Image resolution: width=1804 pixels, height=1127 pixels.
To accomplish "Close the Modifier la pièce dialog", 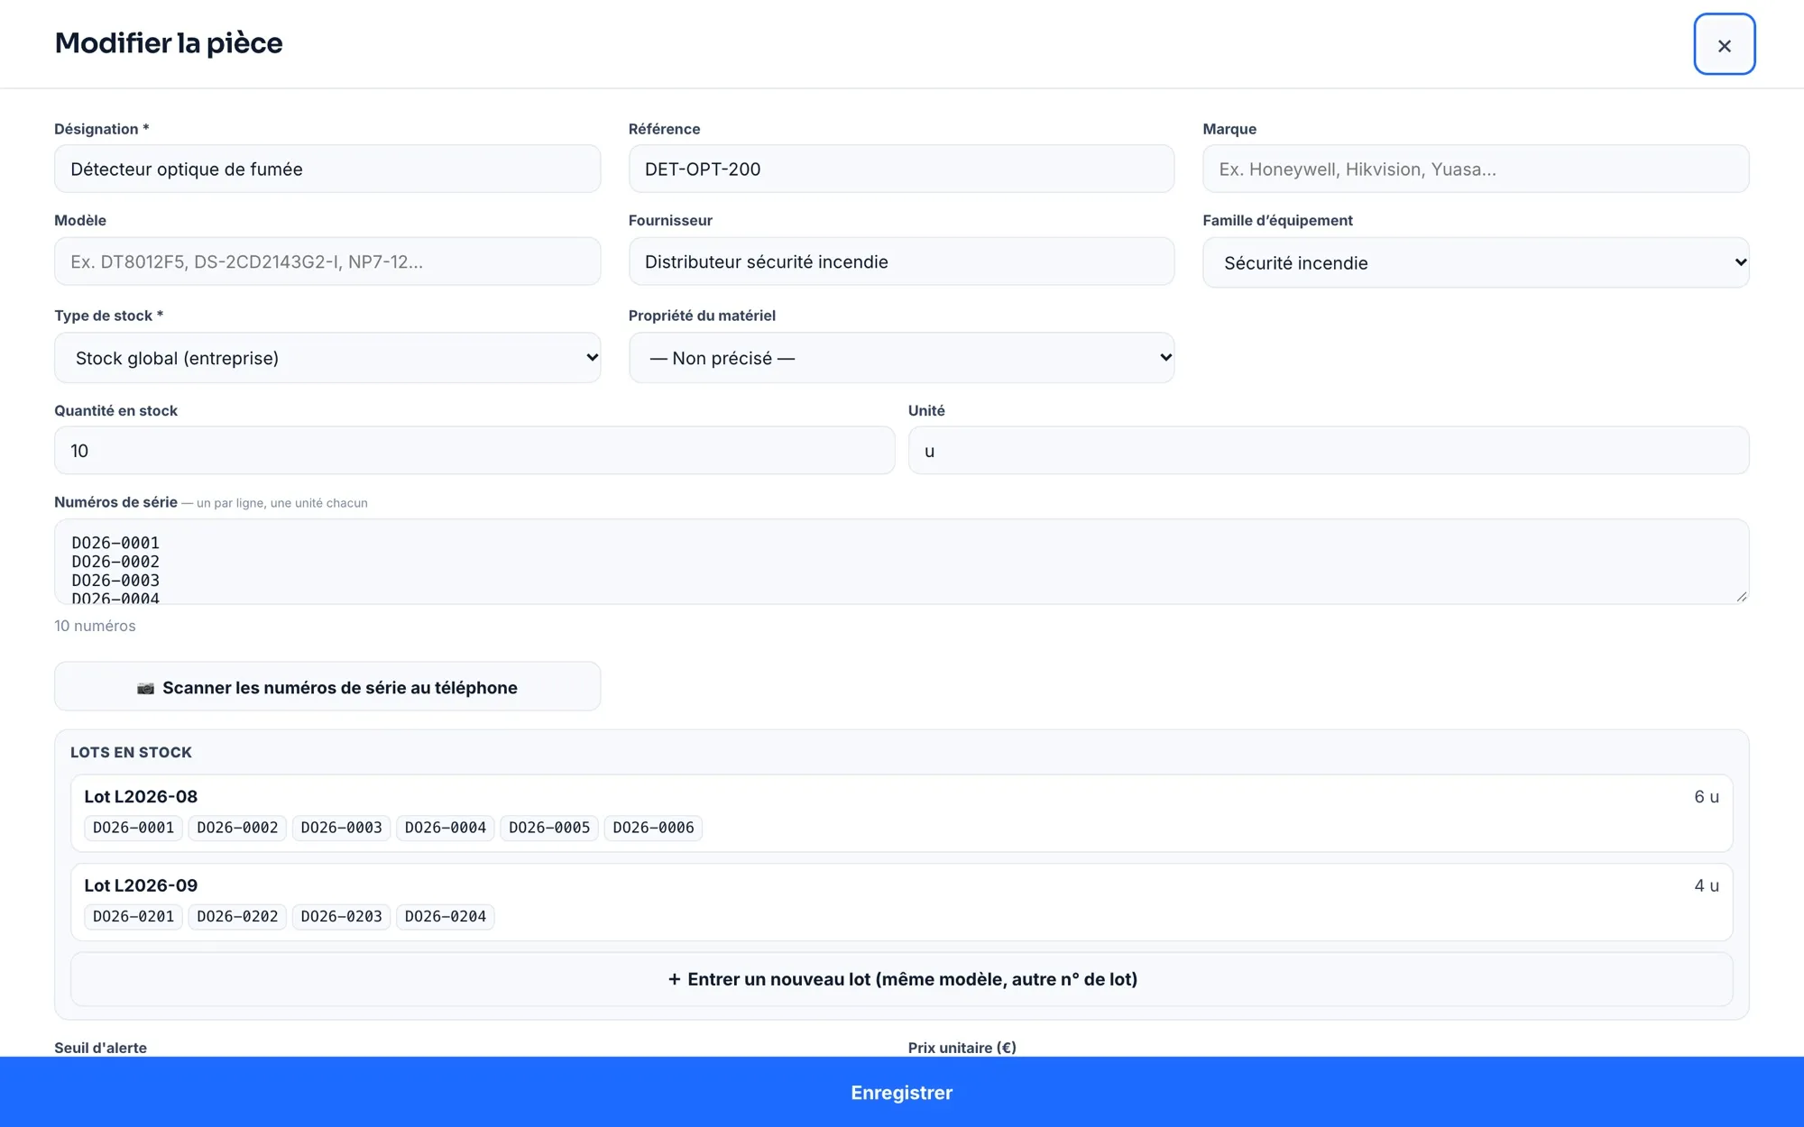I will [x=1724, y=44].
